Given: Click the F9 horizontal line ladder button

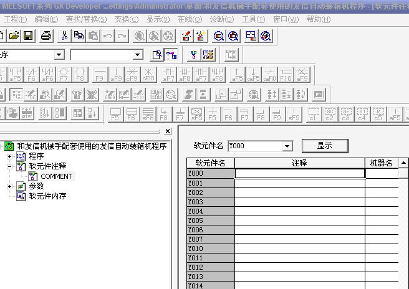Looking at the screenshot, I should point(99,75).
